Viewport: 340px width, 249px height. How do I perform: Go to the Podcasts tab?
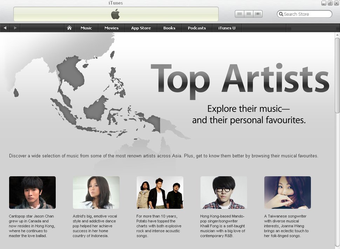[x=197, y=28]
